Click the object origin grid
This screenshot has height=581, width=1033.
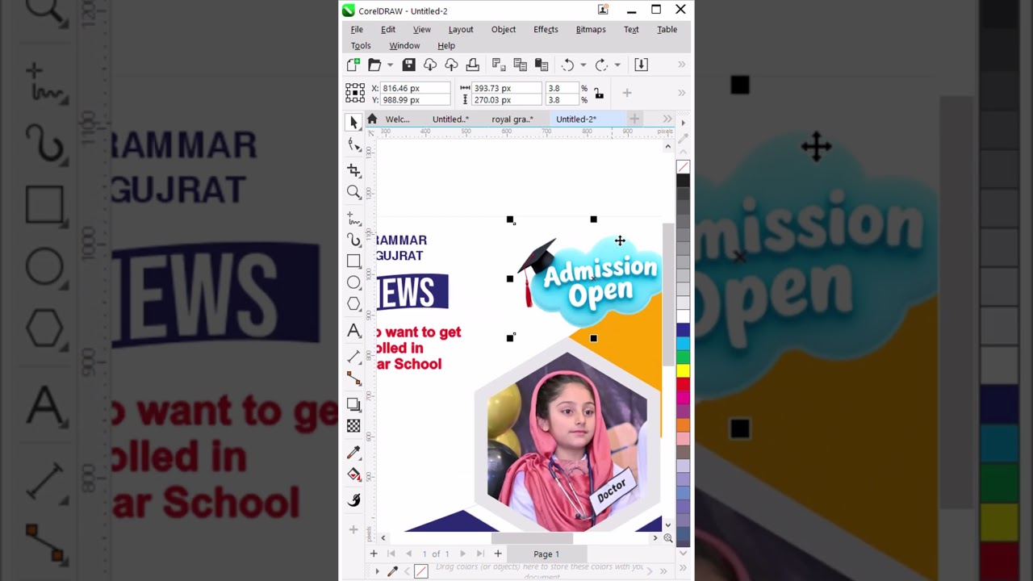(x=355, y=94)
